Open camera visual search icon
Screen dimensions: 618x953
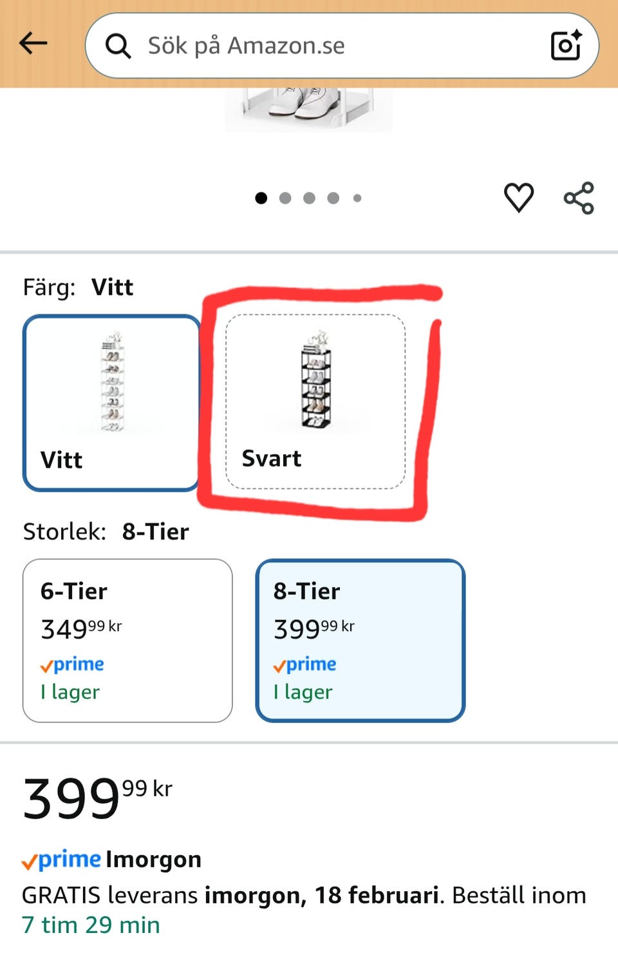(x=566, y=45)
